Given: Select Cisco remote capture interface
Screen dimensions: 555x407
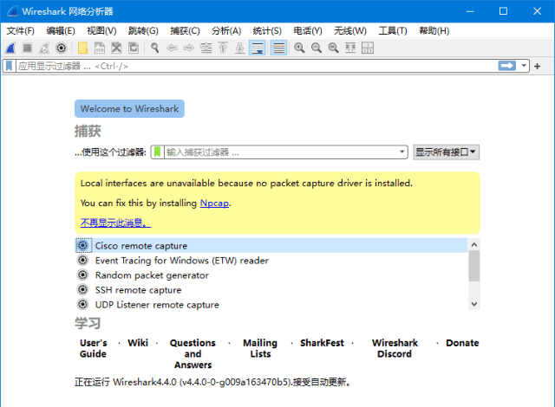Looking at the screenshot, I should (271, 246).
